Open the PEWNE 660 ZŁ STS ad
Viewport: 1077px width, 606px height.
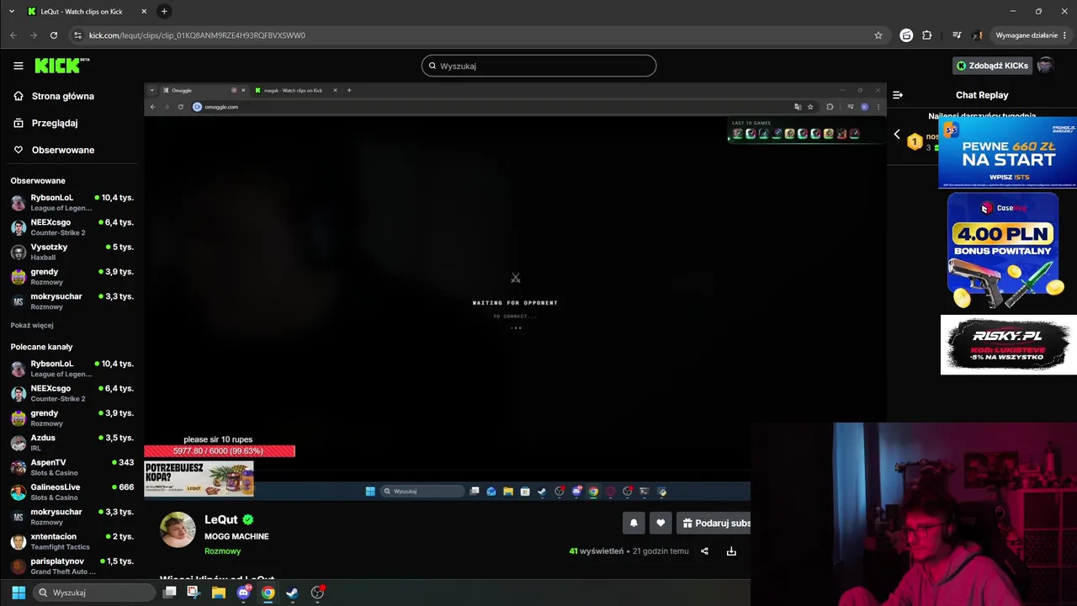[1007, 152]
